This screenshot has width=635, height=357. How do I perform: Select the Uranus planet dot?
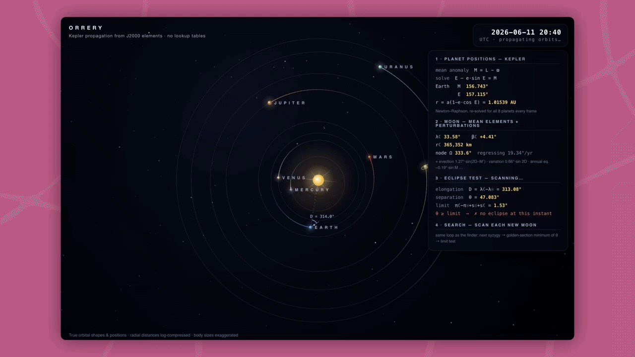click(x=380, y=66)
